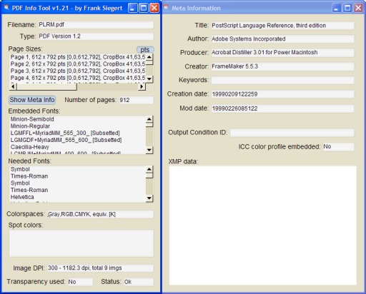Click the Page Sizes list scroll-down arrow

(x=149, y=78)
